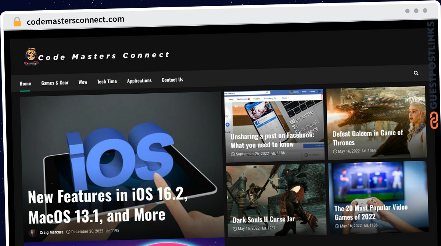Open the Games & Gear menu
The image size is (441, 246).
click(x=55, y=83)
